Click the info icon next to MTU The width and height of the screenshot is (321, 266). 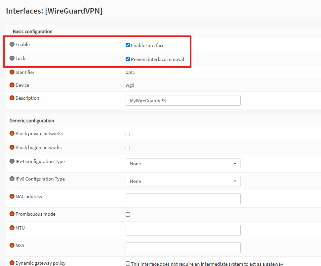[x=12, y=228]
